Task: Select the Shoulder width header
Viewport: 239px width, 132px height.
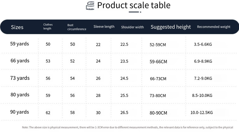Action: click(x=132, y=27)
